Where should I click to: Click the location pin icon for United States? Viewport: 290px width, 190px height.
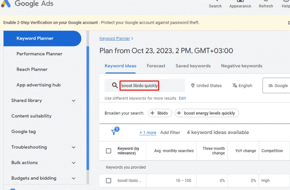(x=193, y=86)
